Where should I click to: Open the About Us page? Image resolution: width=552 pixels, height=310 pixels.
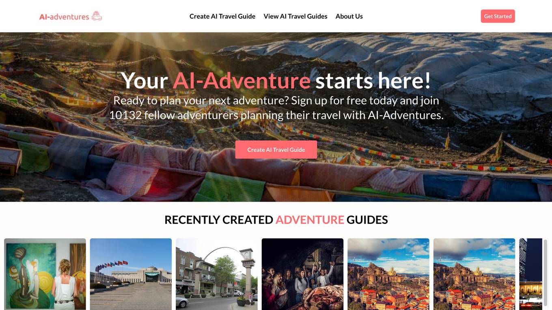pos(349,16)
